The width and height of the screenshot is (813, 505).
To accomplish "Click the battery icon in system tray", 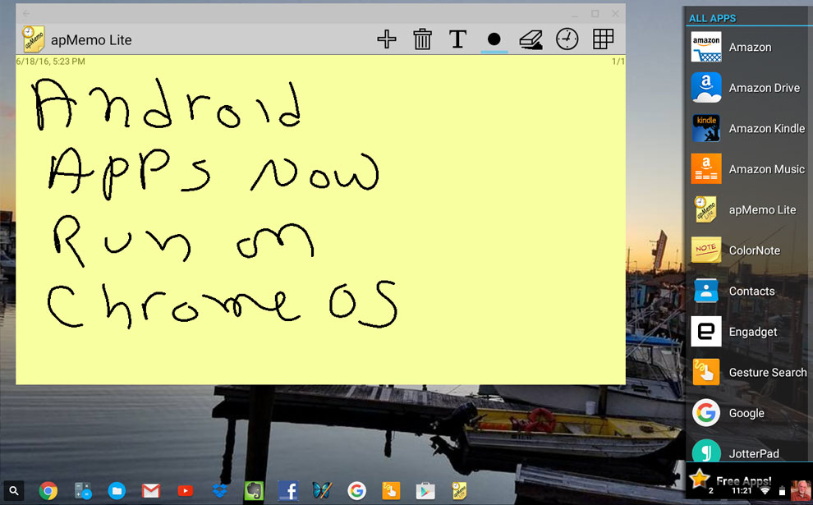I will 782,492.
